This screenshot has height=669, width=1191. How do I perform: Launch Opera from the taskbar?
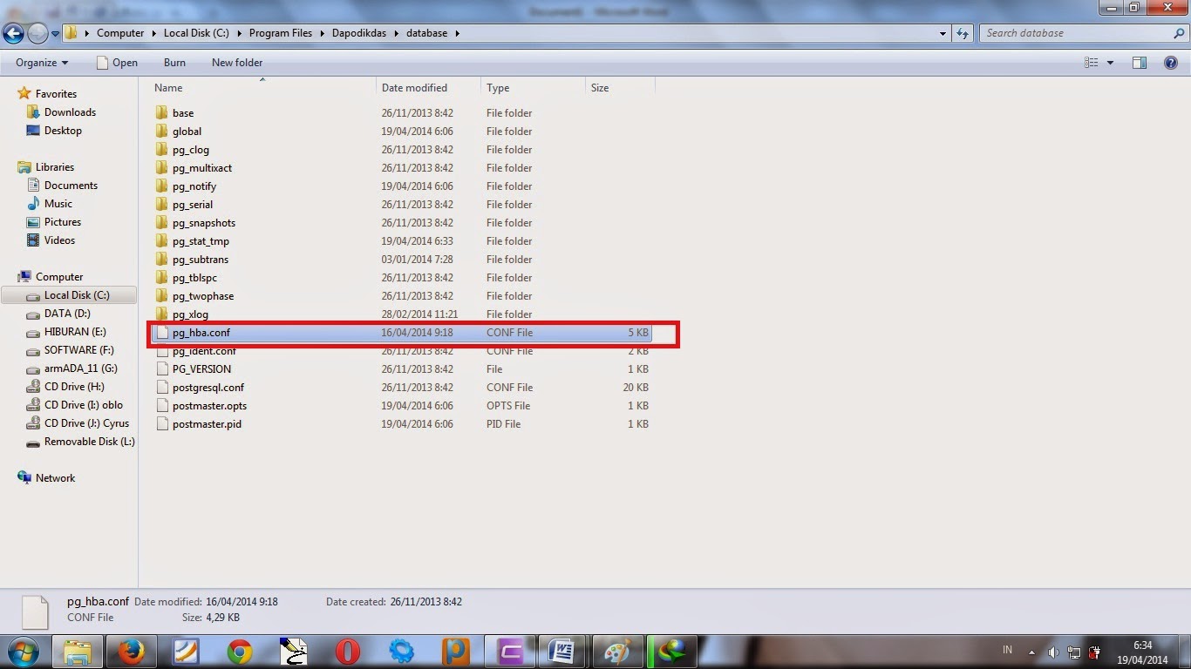[348, 652]
